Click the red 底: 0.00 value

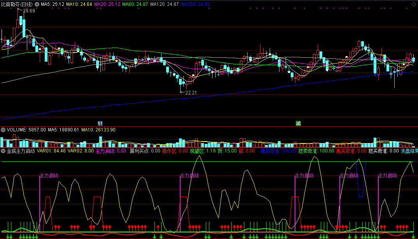point(247,151)
